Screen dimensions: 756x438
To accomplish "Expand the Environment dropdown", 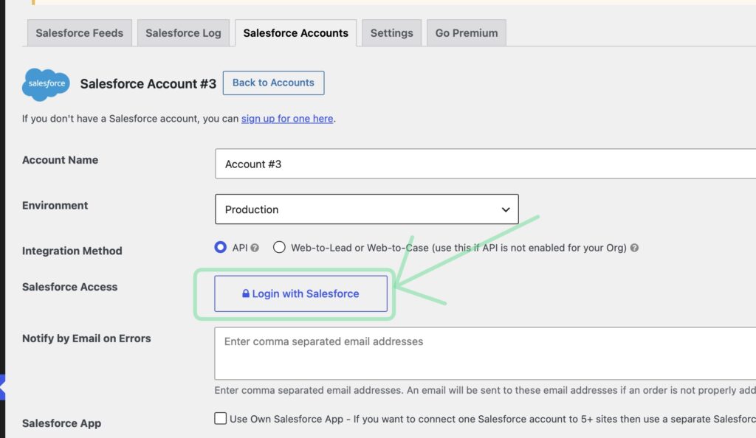I will tap(367, 209).
